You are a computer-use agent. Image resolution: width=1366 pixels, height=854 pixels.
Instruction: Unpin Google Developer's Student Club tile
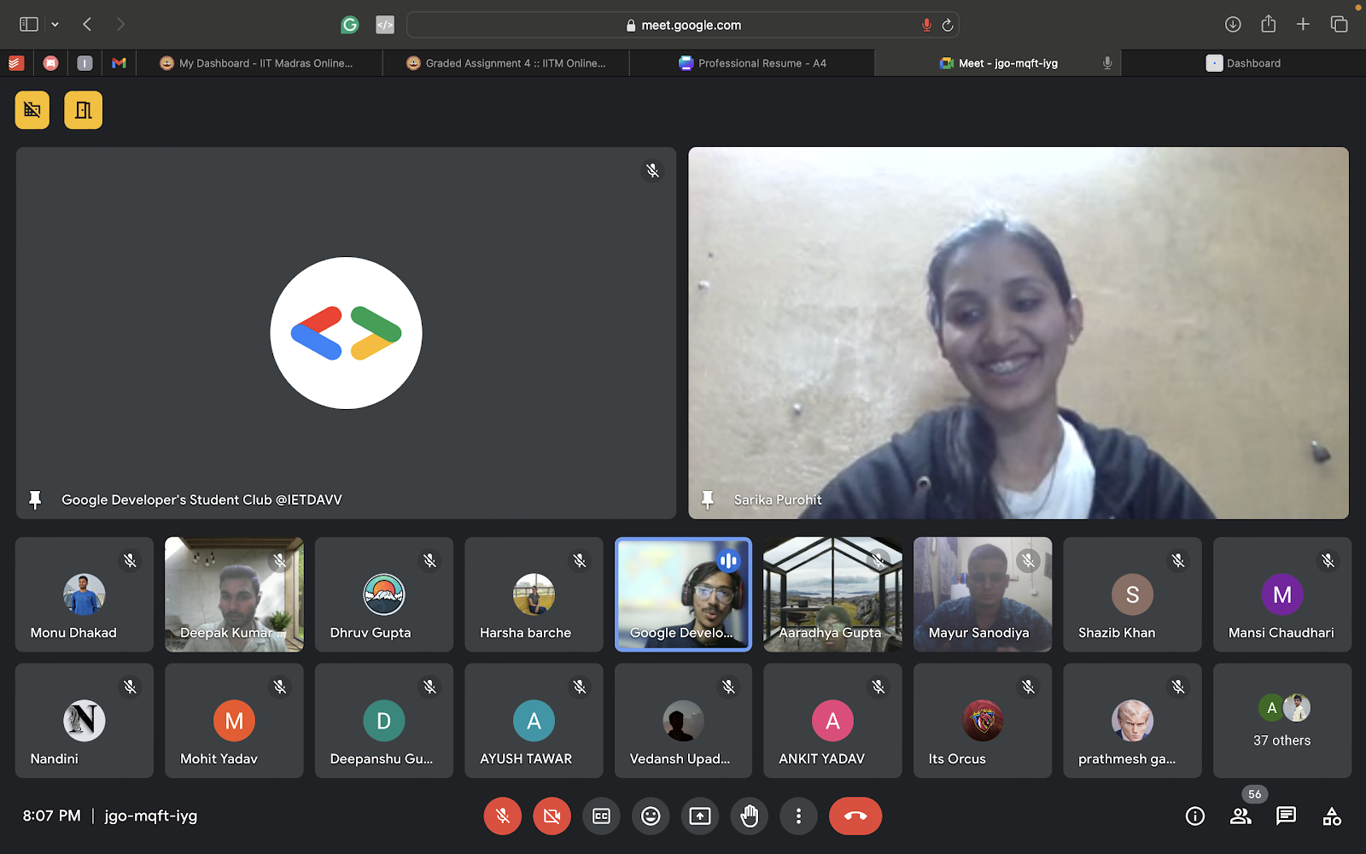click(35, 500)
